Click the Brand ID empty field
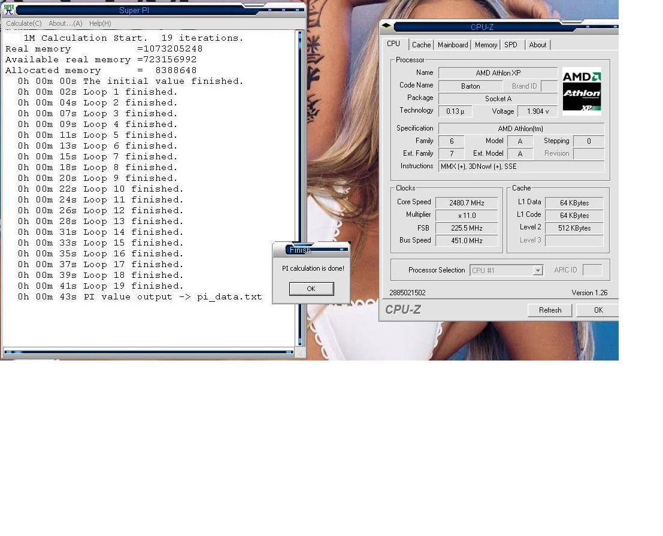Viewport: 663px width, 536px height. [549, 86]
